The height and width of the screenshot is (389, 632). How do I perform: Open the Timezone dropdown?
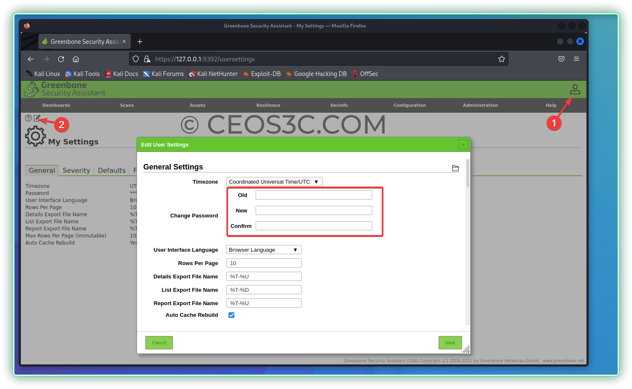click(274, 182)
